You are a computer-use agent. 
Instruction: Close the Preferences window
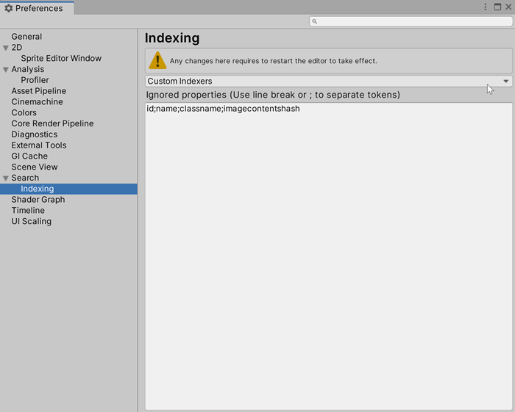click(508, 7)
